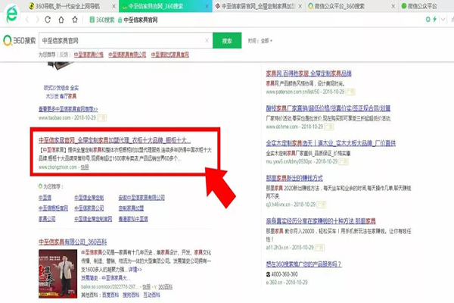Open 快照 beside www.zhongzhixin.com
The image size is (454, 303).
click(x=85, y=167)
